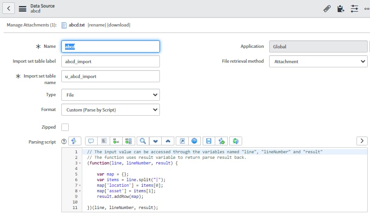Open the more options ellipsis menu
The image size is (370, 216).
pos(367,8)
